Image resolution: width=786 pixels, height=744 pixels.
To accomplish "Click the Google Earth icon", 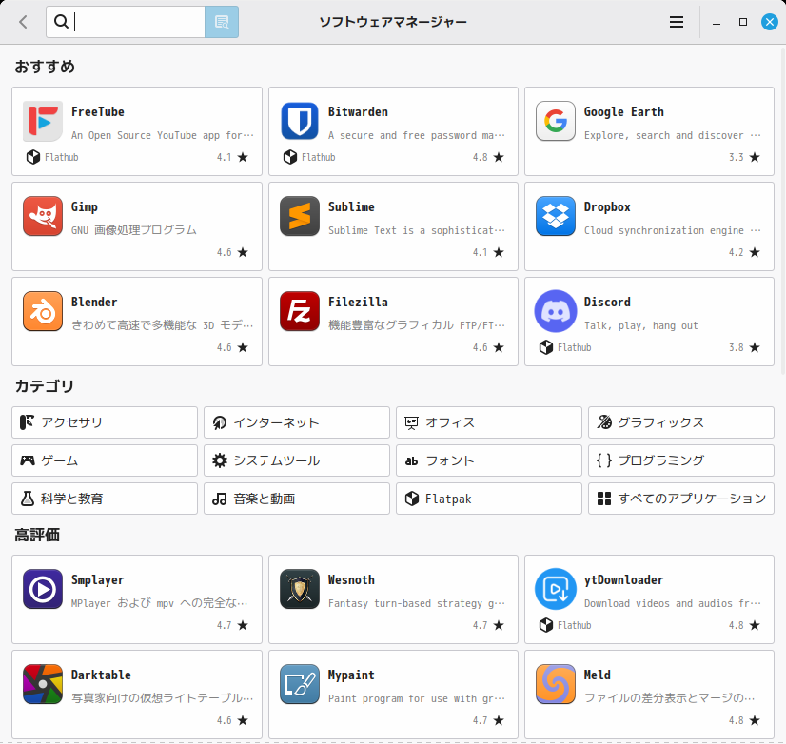I will point(556,121).
